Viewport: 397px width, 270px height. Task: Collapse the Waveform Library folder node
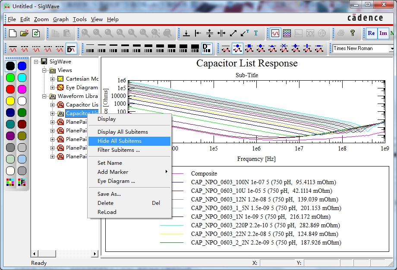click(44, 96)
